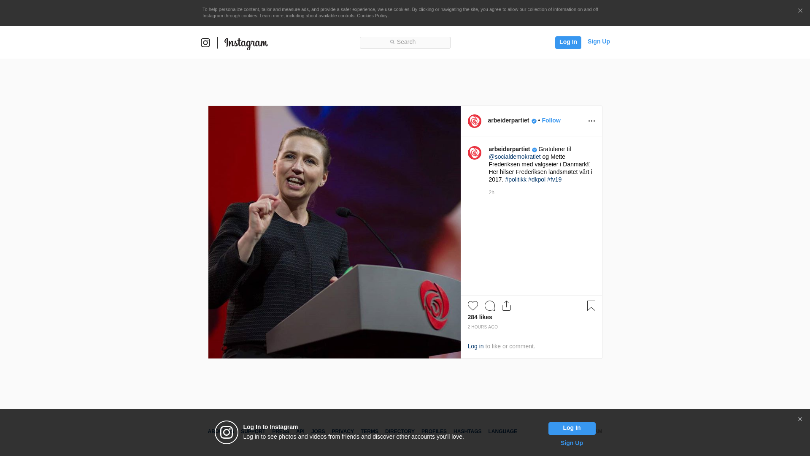
Task: Share the post using share icon
Action: pyautogui.click(x=506, y=306)
